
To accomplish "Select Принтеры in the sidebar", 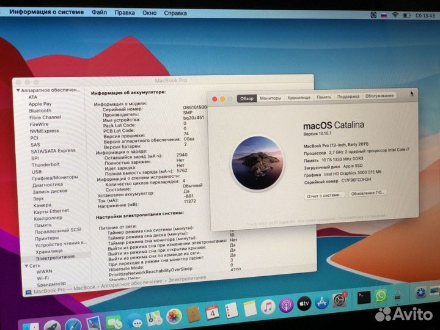I will 47,238.
